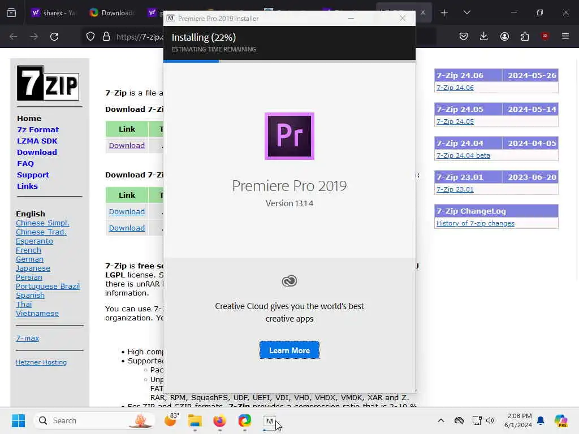The height and width of the screenshot is (434, 579).
Task: Select Vietnamese language
Action: coord(37,313)
